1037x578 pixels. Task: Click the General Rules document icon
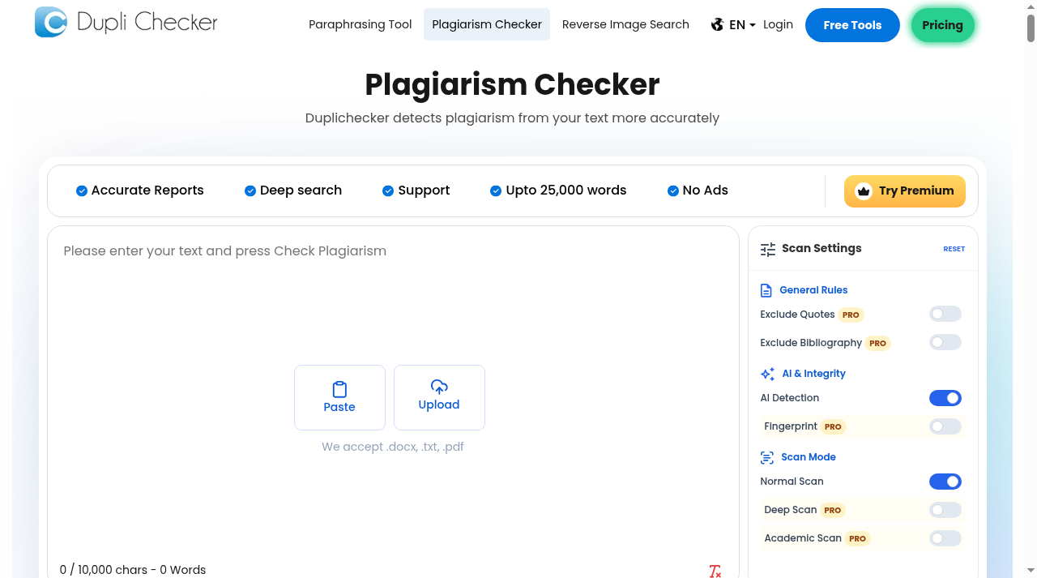[766, 290]
